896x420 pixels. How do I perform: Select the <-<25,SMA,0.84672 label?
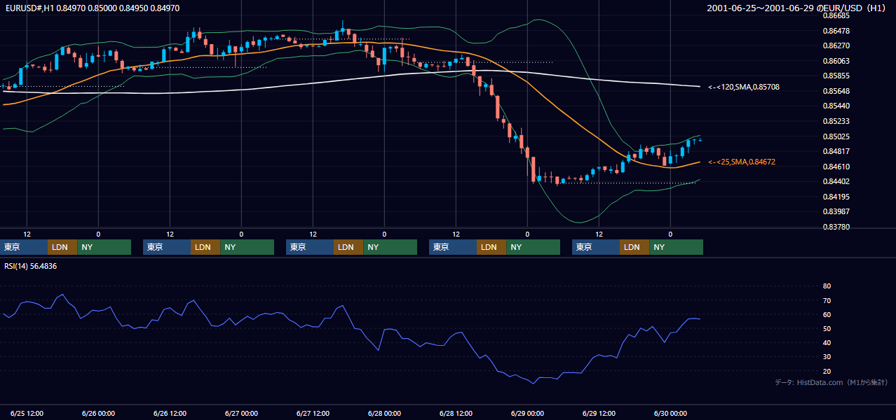click(x=741, y=162)
